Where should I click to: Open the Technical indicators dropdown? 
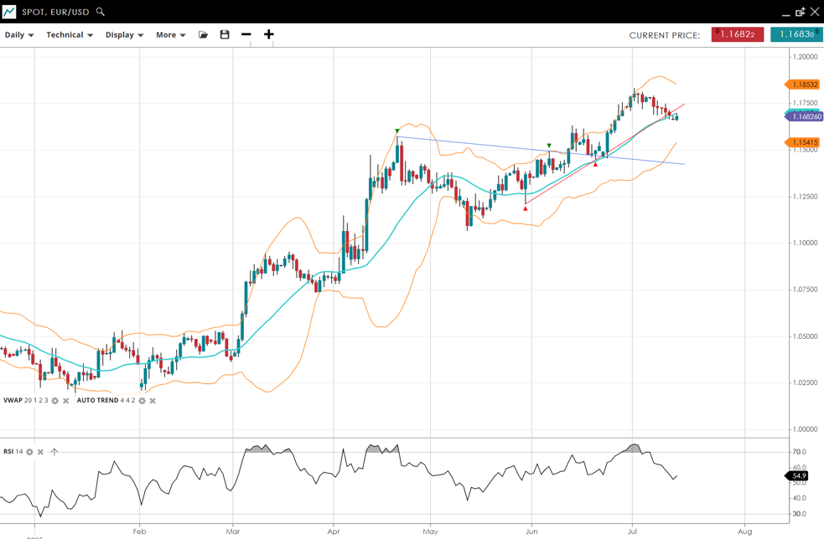point(70,35)
